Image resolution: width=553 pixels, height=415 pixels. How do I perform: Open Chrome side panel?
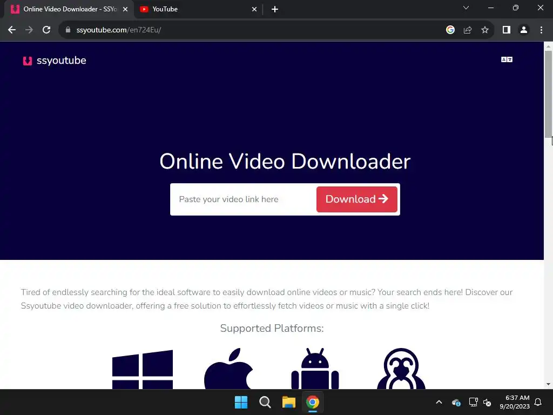[507, 30]
